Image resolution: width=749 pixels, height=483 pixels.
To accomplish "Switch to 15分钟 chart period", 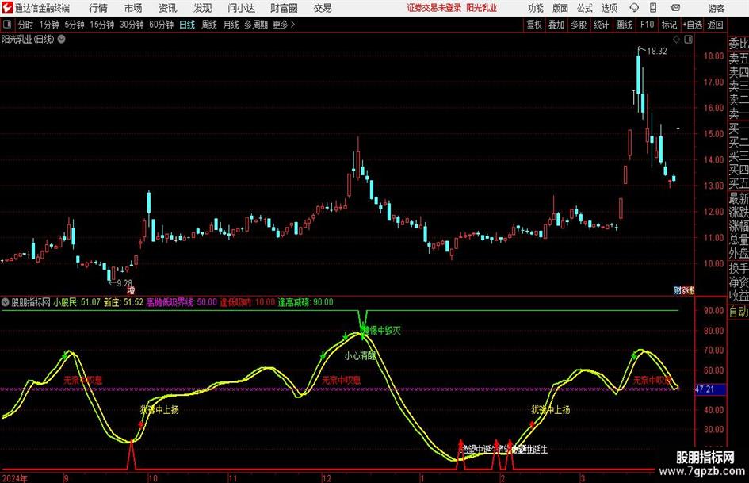I will click(x=101, y=25).
